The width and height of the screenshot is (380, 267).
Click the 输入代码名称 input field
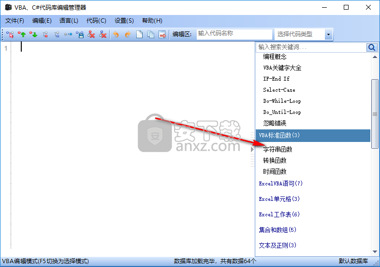click(x=234, y=34)
